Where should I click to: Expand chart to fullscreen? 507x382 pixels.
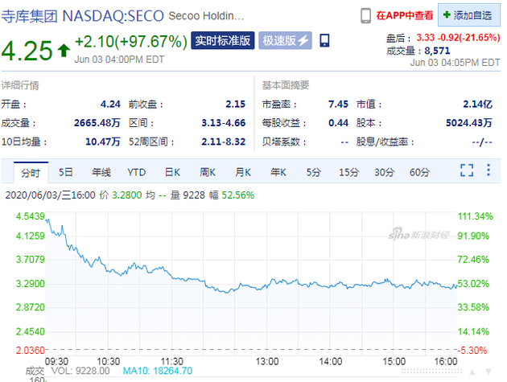point(467,170)
